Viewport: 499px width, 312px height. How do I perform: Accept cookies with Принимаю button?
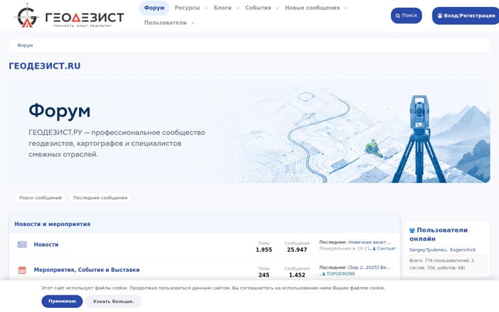pos(62,301)
